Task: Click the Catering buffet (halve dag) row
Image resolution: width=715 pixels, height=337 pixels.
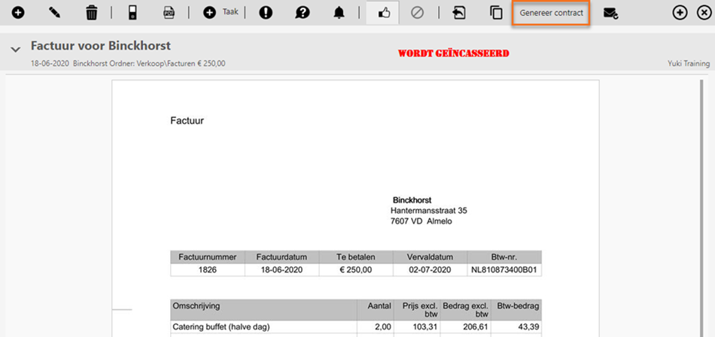Action: coord(356,327)
